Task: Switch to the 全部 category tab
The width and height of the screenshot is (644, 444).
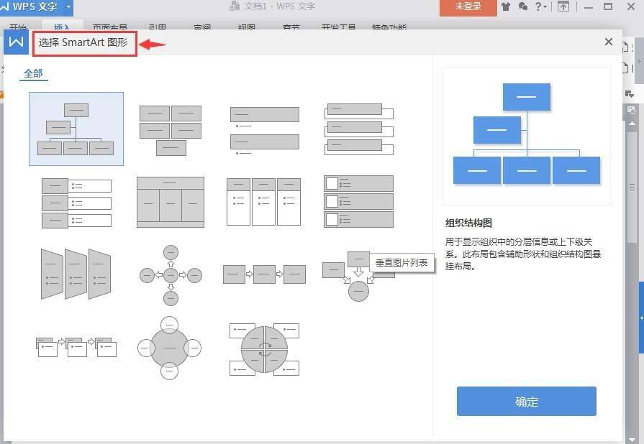Action: pyautogui.click(x=33, y=74)
